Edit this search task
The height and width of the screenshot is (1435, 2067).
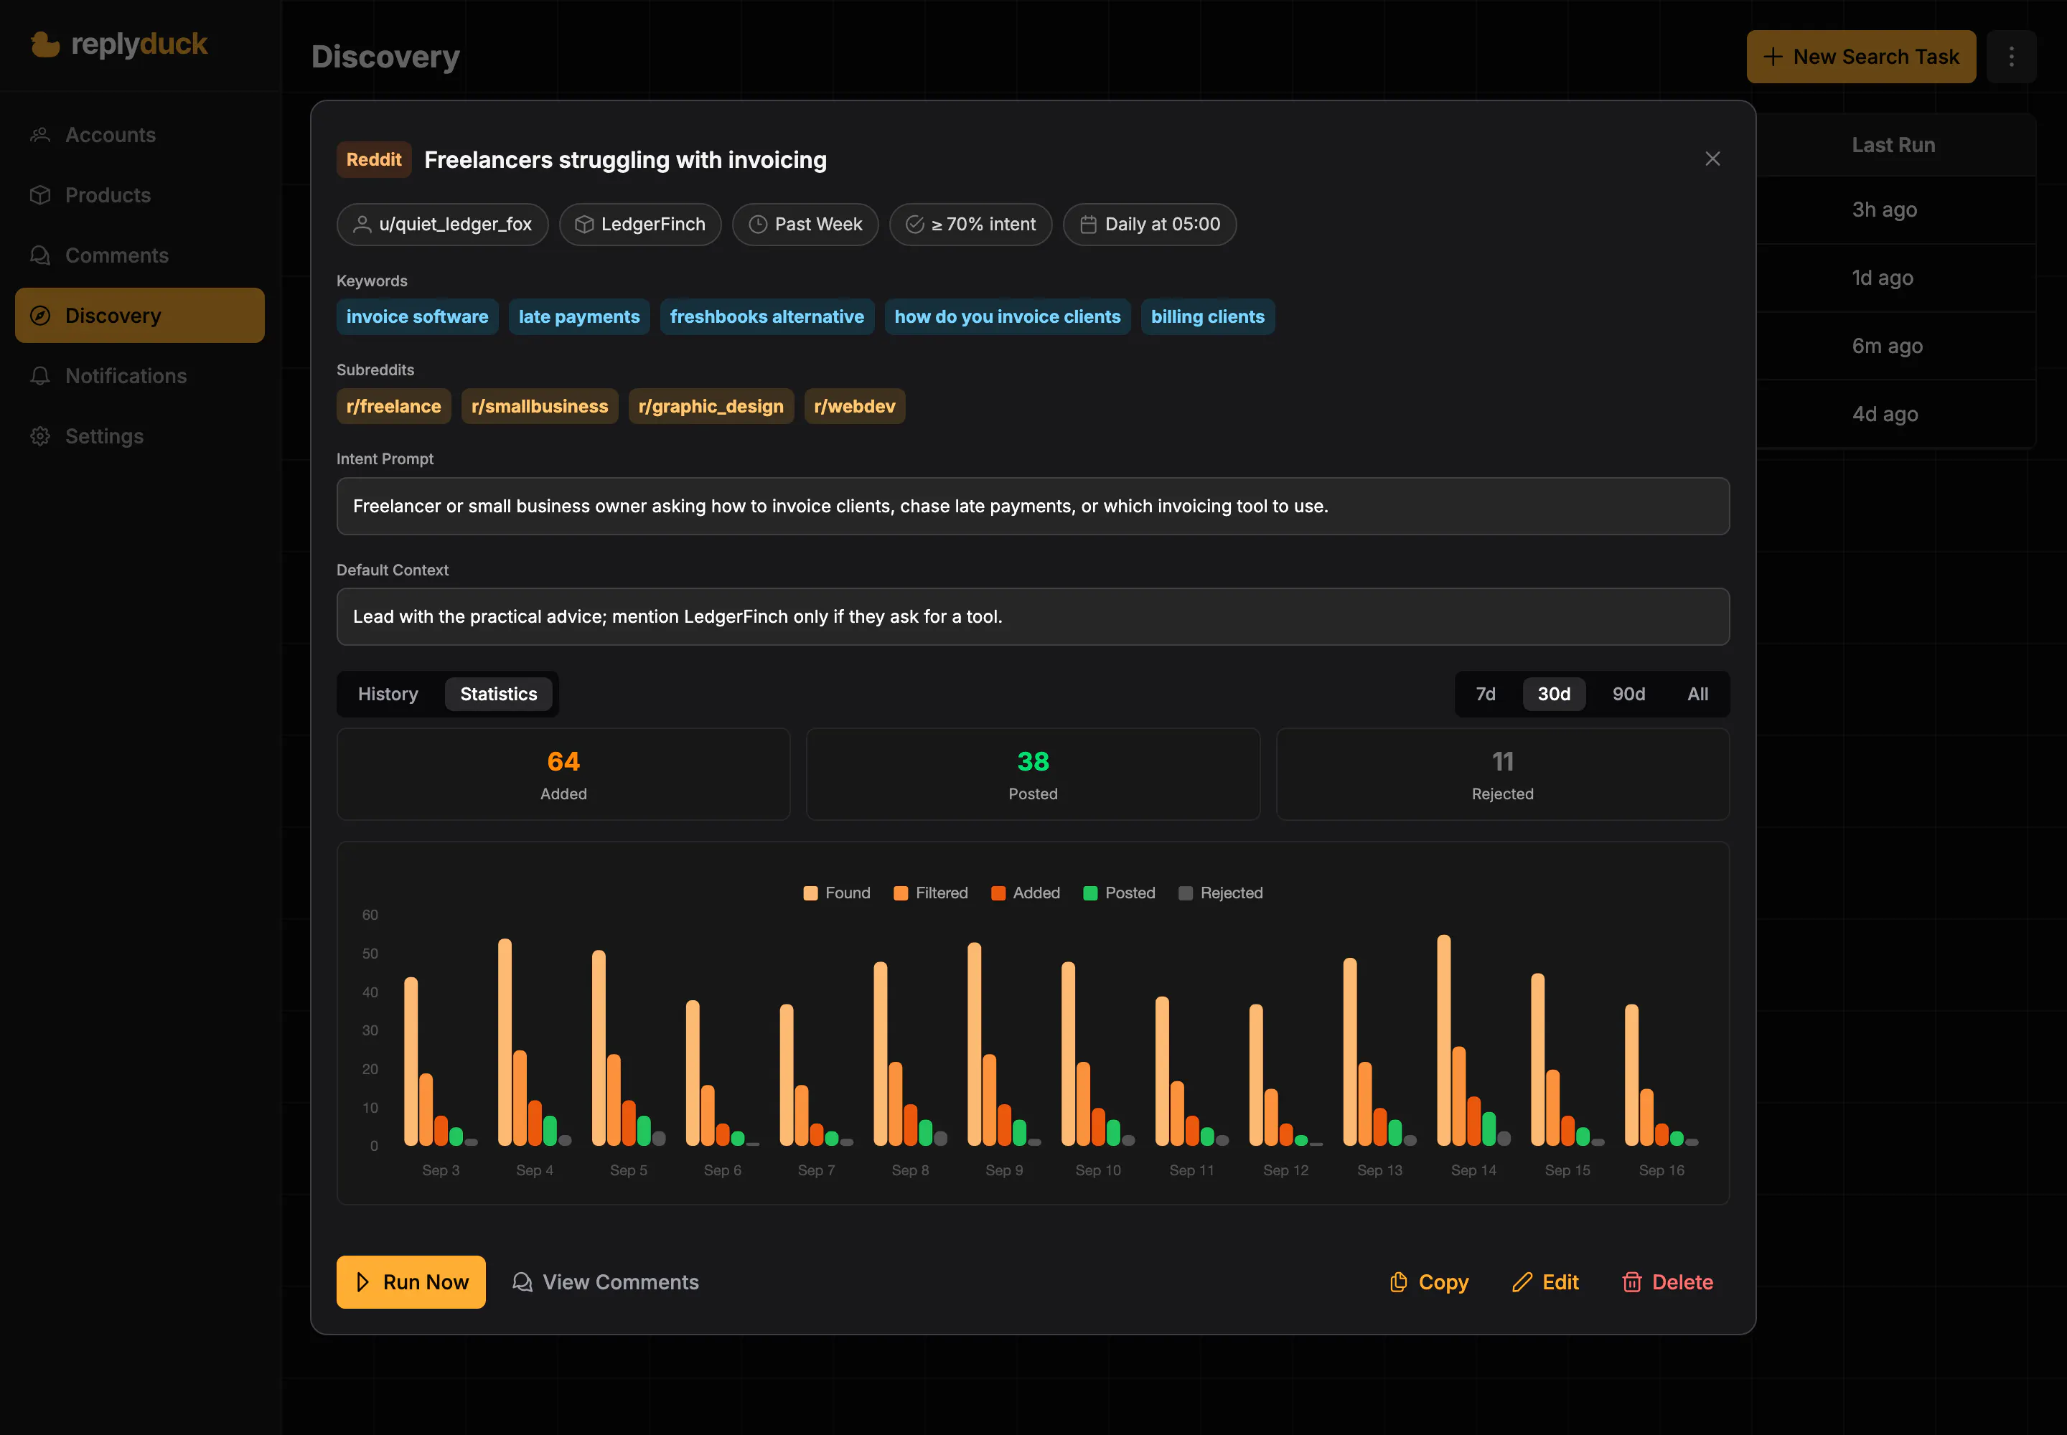(x=1545, y=1282)
